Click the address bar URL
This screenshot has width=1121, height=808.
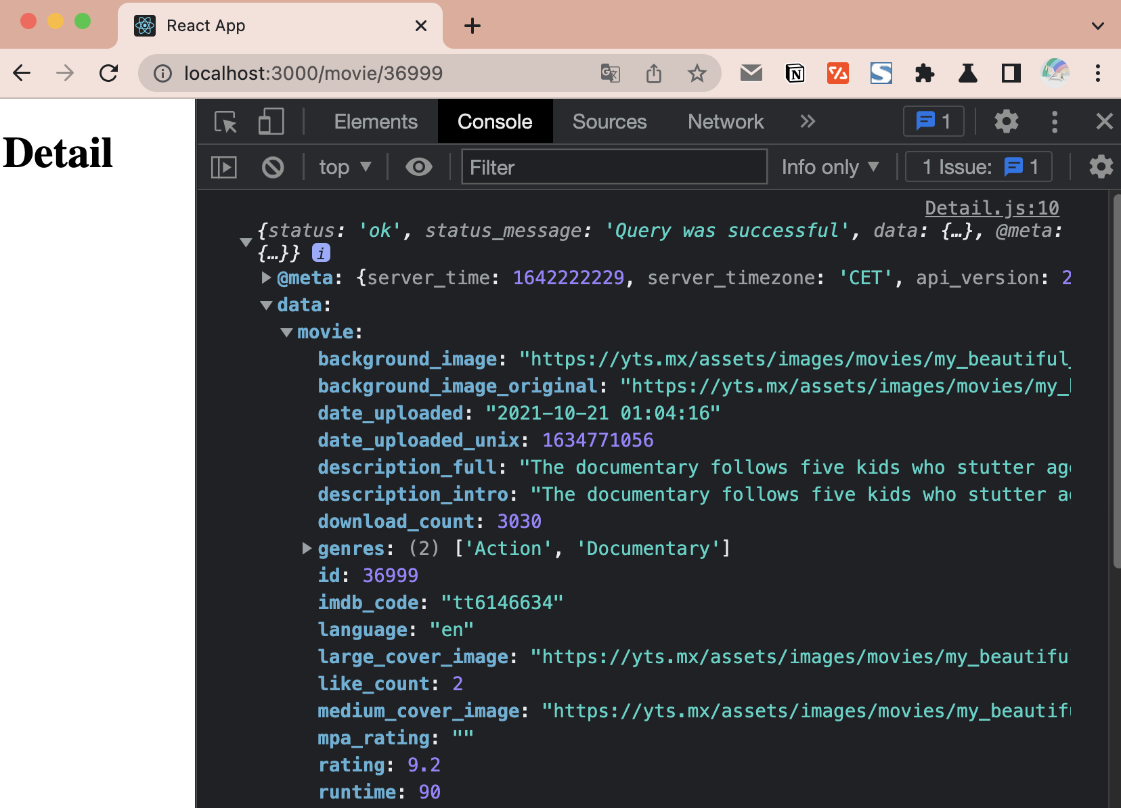(313, 73)
